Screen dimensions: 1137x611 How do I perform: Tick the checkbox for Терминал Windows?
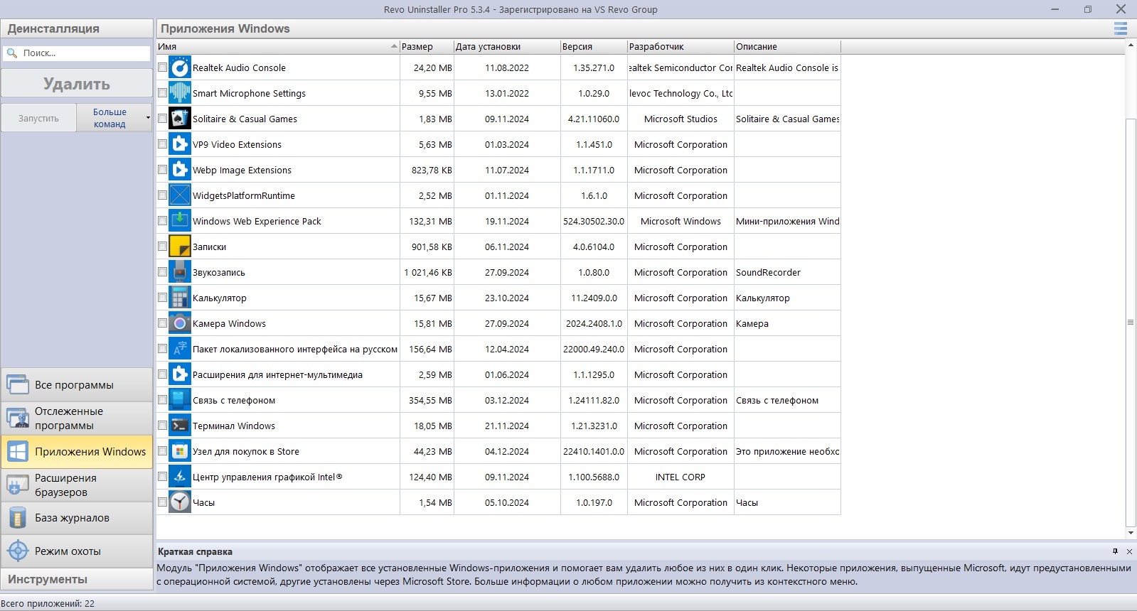(x=162, y=426)
